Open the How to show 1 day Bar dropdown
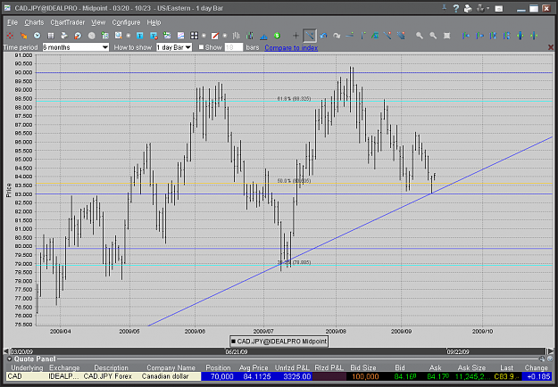This screenshot has width=558, height=387. (174, 47)
